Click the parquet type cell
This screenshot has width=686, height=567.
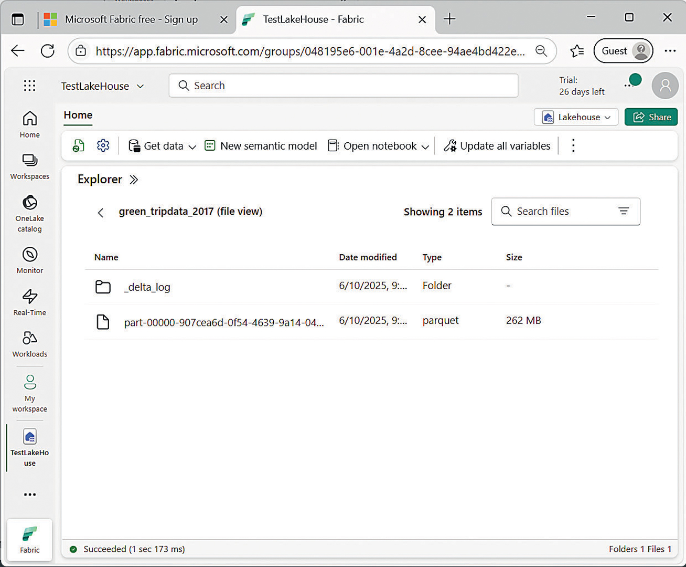click(x=441, y=320)
